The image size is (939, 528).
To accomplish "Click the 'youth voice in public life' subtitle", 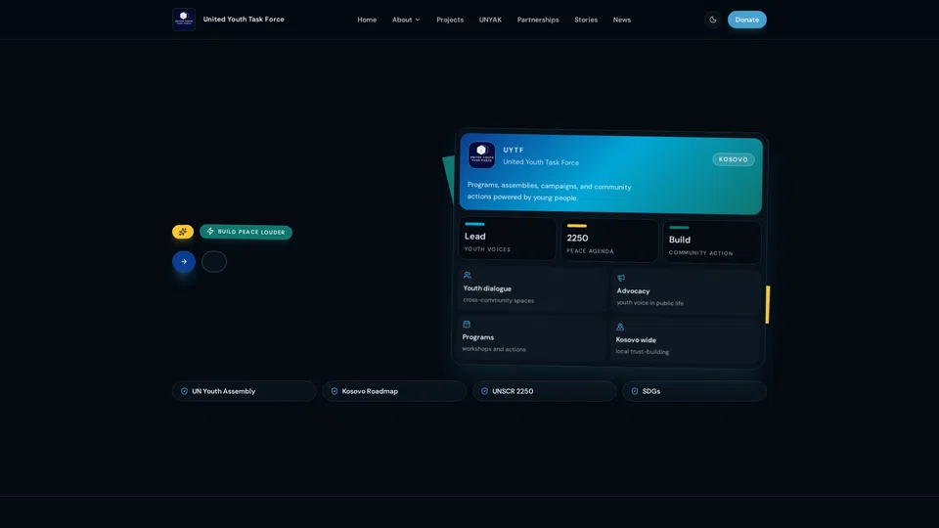I will point(649,303).
